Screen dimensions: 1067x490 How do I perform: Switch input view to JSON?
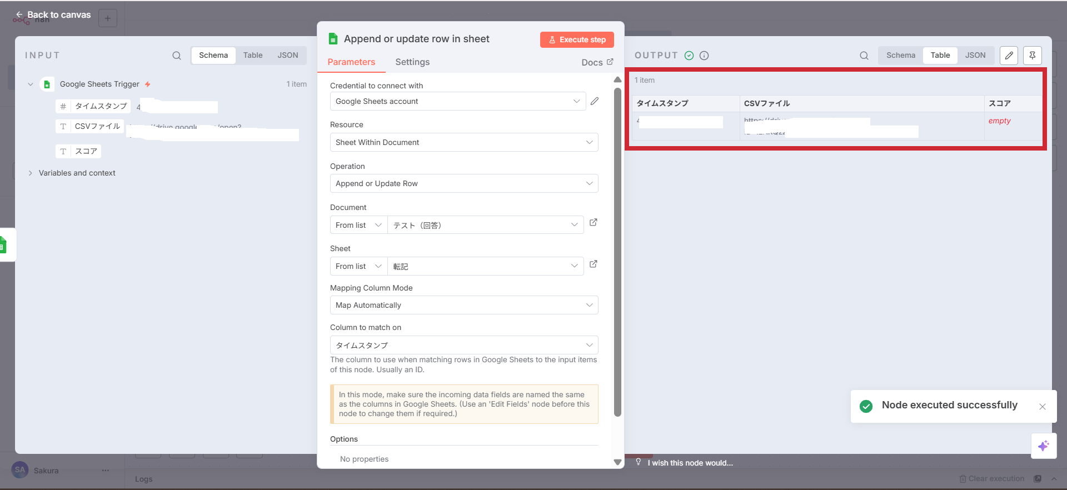[x=287, y=56]
